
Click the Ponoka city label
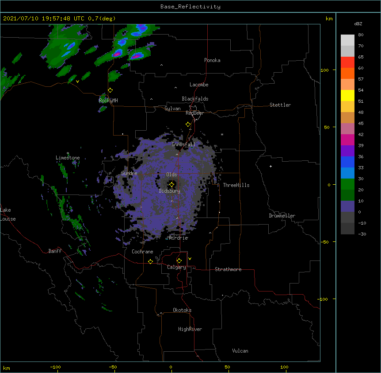[212, 60]
